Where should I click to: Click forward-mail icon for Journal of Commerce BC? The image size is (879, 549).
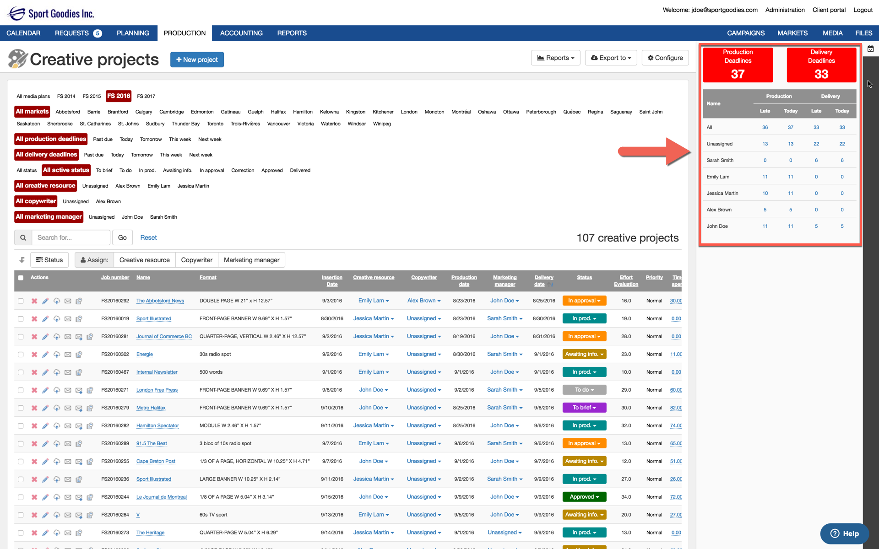tap(79, 337)
